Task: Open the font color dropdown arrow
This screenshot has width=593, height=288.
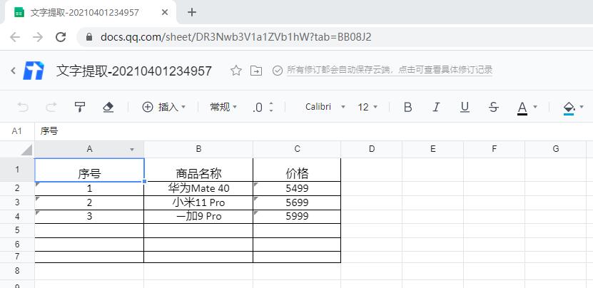Action: [535, 107]
